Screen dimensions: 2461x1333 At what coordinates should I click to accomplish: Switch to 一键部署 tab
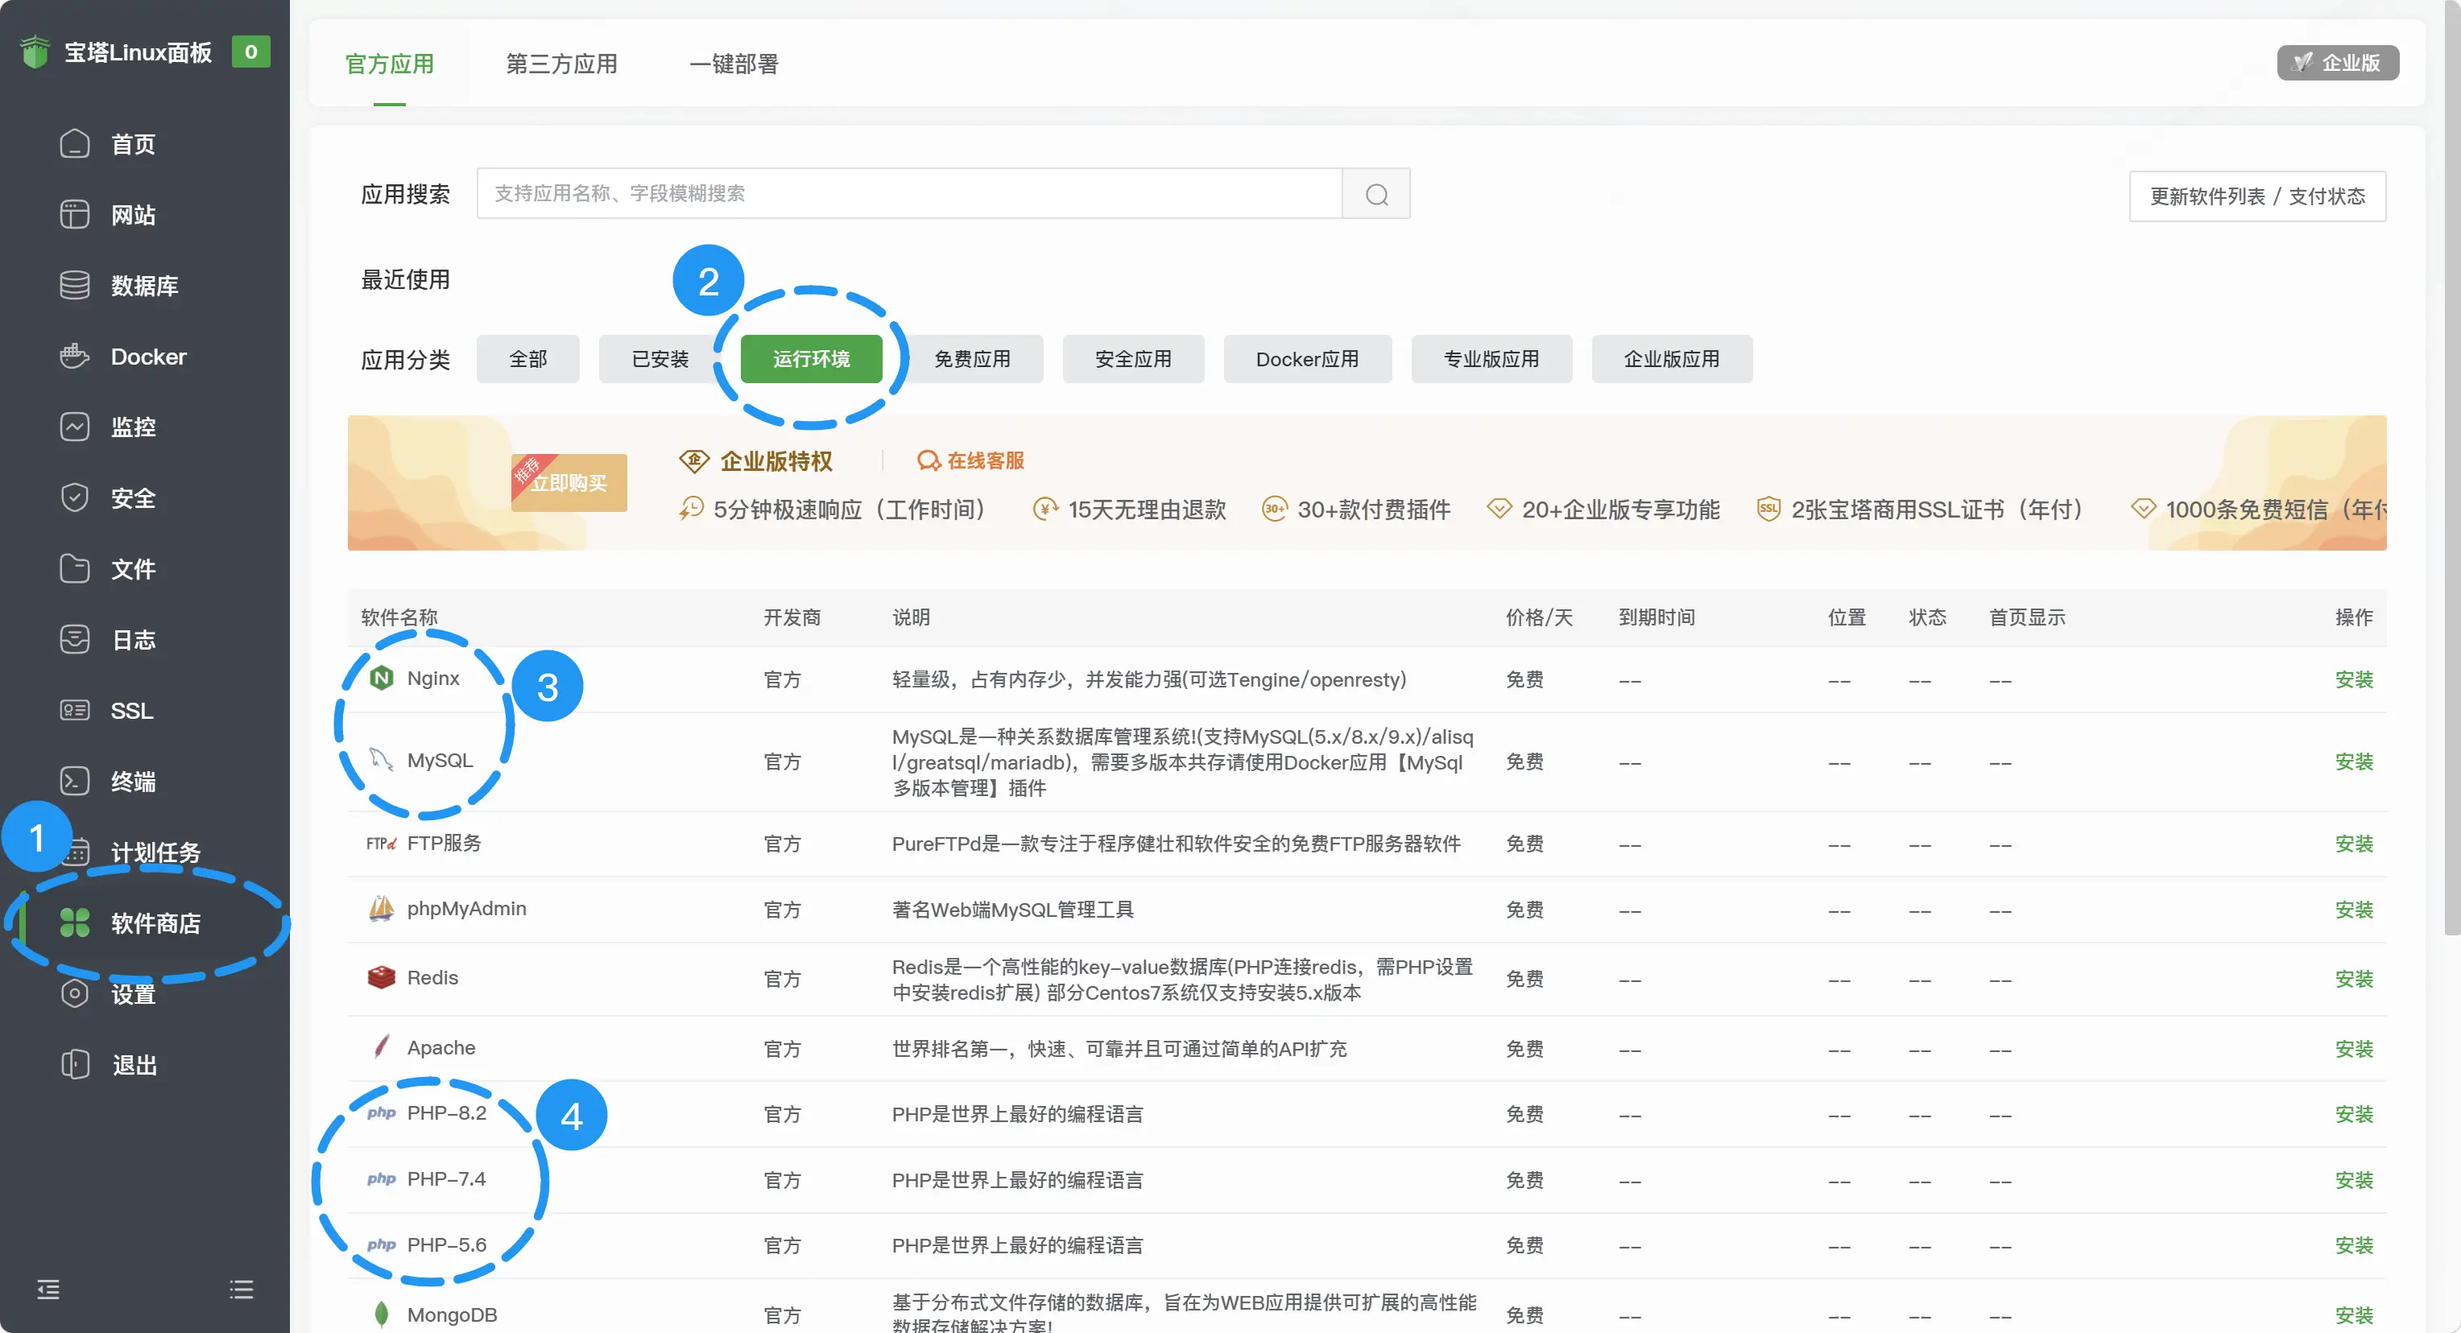pyautogui.click(x=734, y=64)
